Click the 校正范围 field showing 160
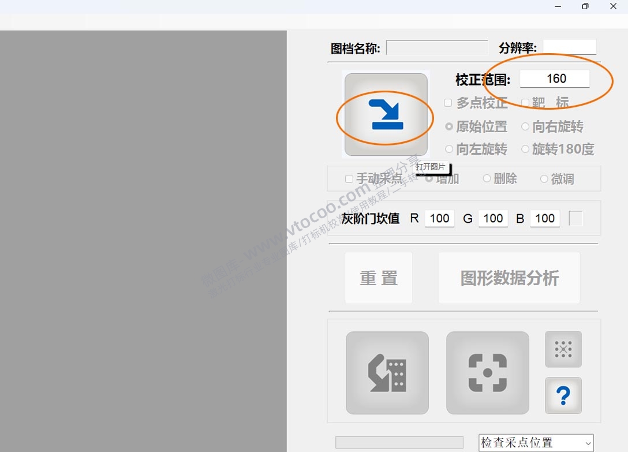 point(556,79)
